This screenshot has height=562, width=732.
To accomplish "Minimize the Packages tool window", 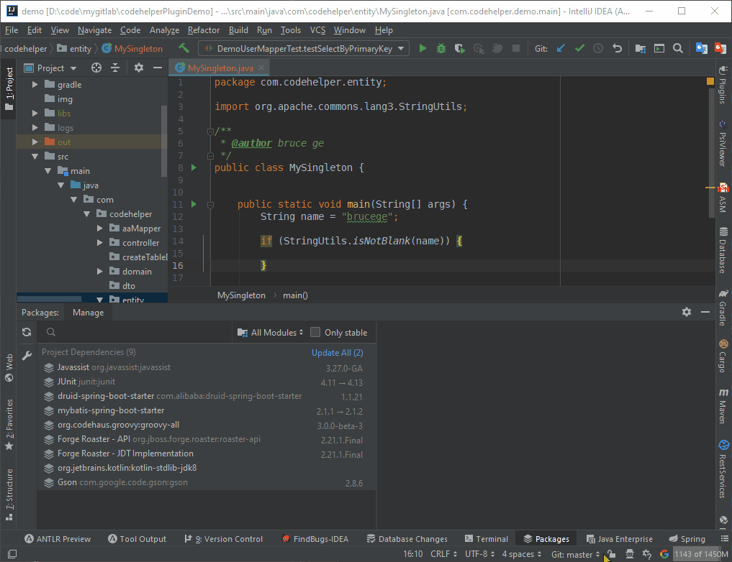I will [x=705, y=312].
